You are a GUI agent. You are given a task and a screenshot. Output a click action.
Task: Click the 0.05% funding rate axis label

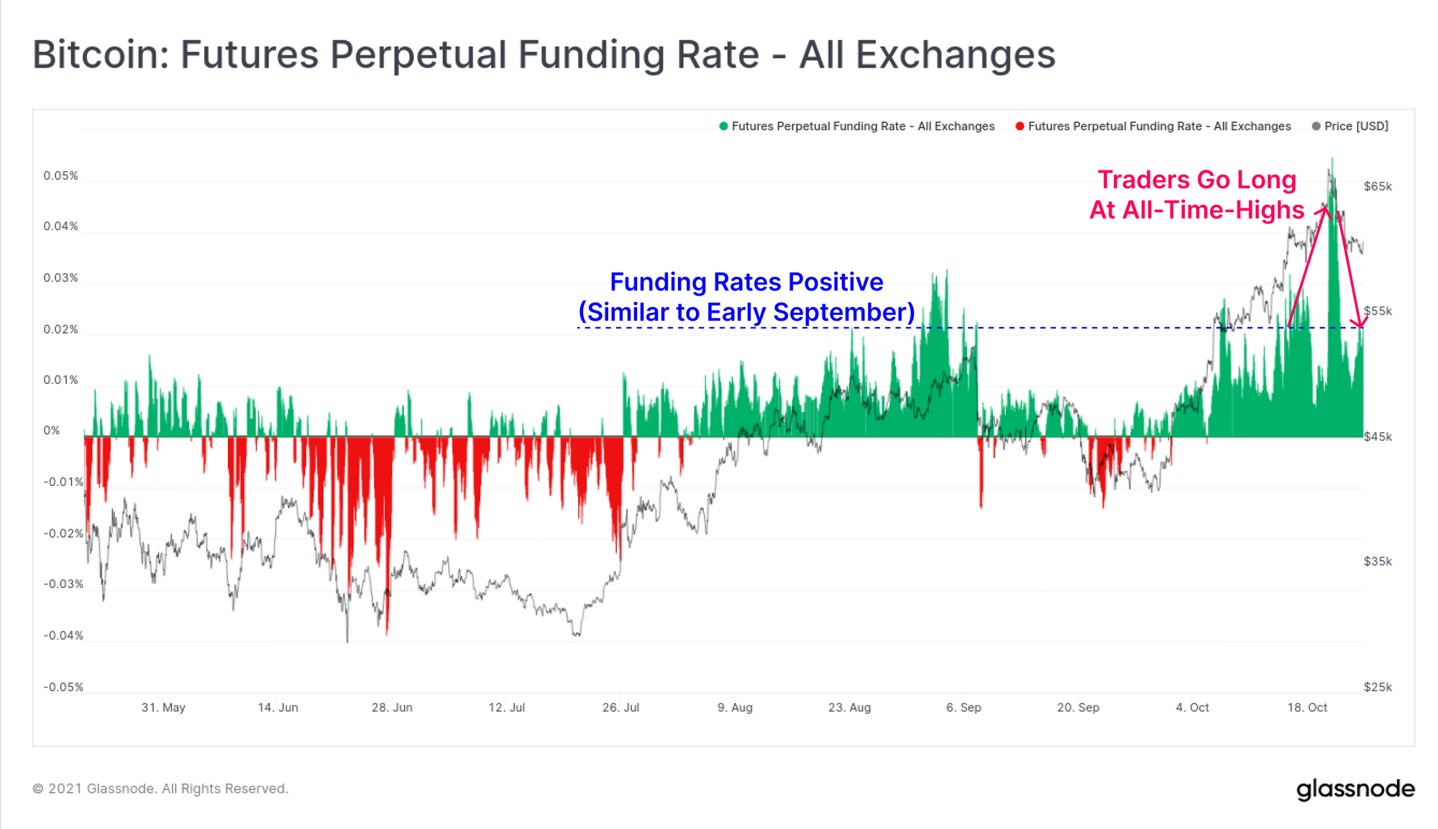pyautogui.click(x=60, y=176)
